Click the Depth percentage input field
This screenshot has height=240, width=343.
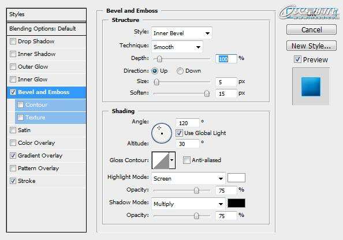[x=226, y=59]
